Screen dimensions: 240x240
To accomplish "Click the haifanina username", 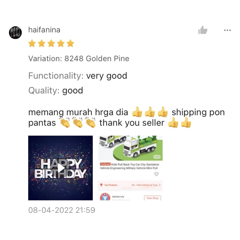I will point(44,30).
